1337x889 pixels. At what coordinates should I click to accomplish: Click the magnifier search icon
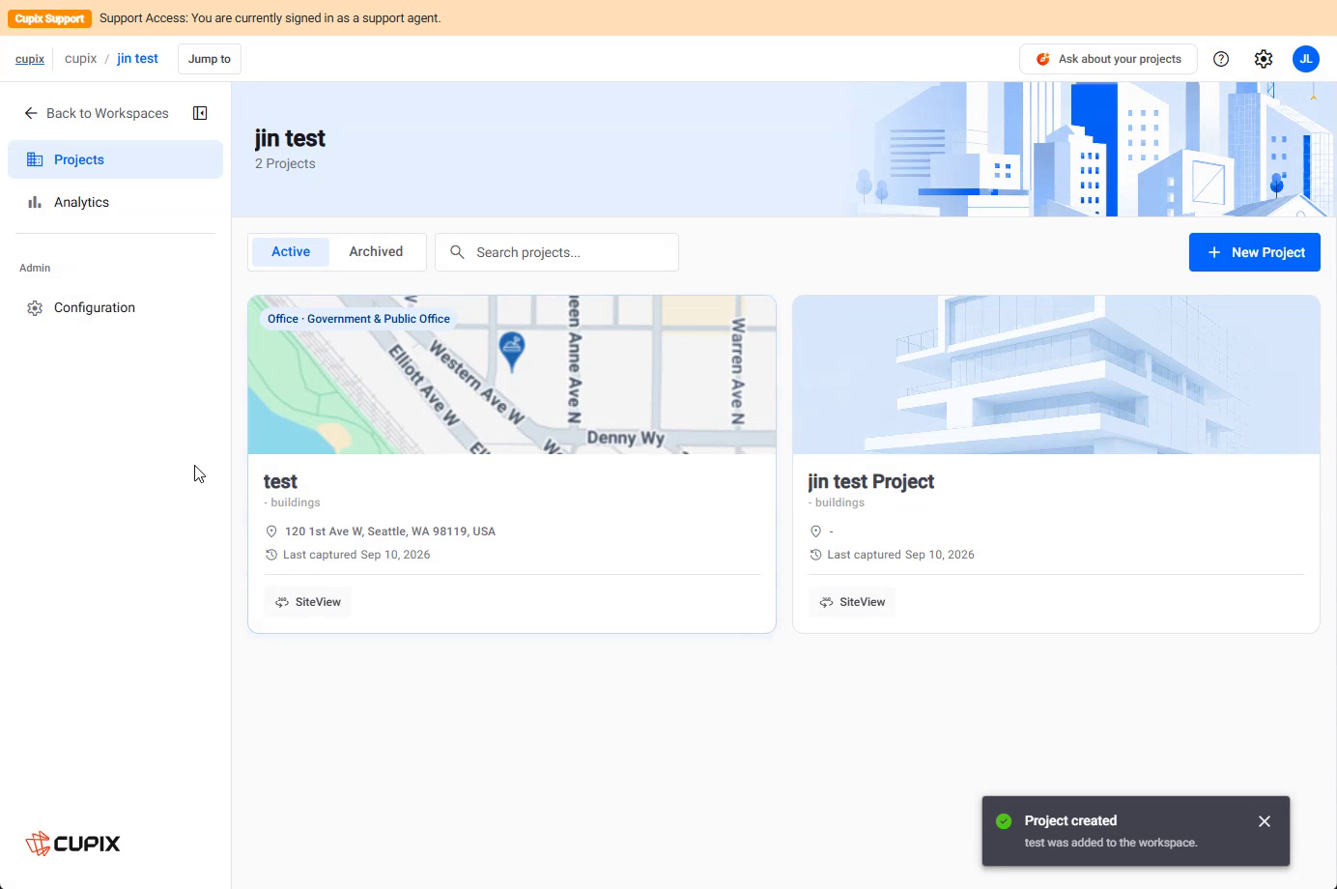coord(458,252)
